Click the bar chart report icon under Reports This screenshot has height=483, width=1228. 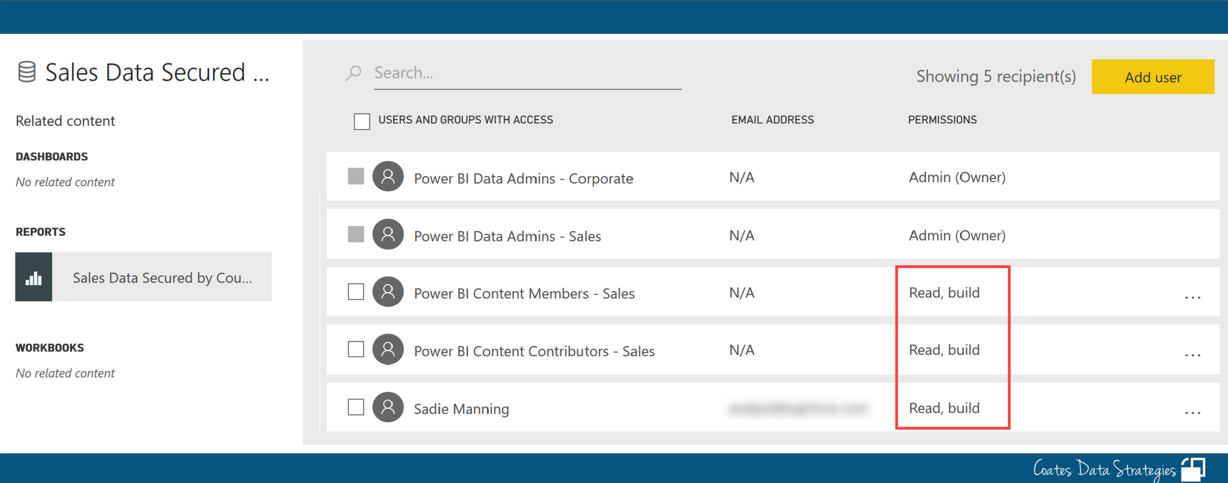pyautogui.click(x=33, y=277)
